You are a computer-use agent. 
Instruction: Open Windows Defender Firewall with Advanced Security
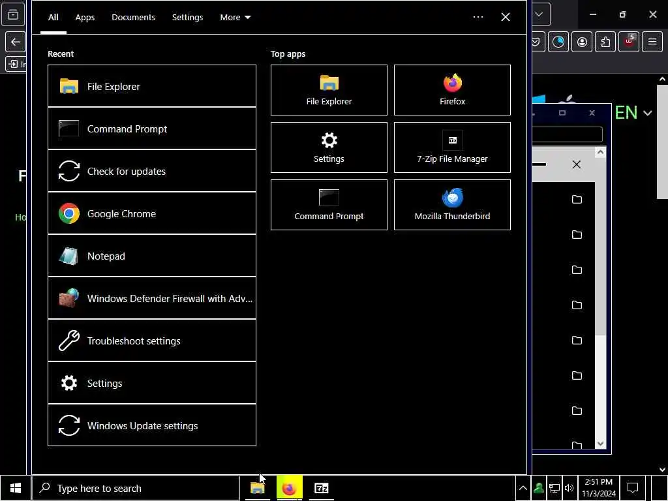pos(151,298)
